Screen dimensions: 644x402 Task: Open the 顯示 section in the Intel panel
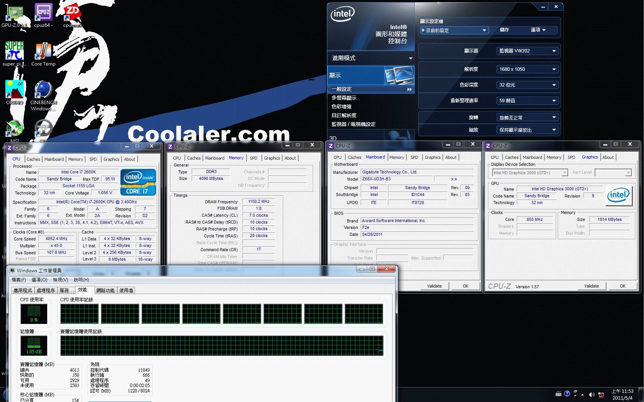pos(371,75)
